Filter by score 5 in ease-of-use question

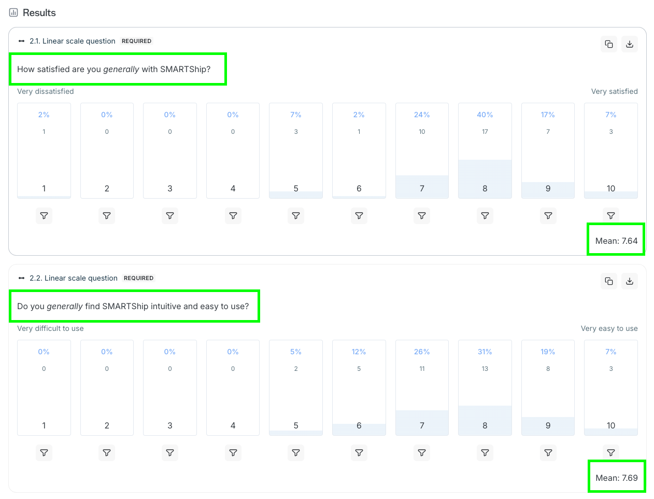[296, 453]
